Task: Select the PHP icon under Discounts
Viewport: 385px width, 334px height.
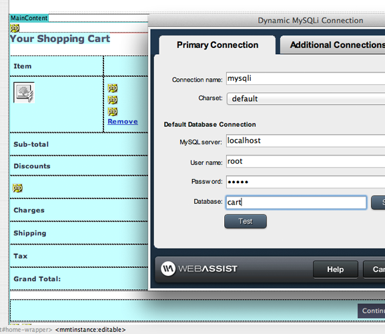Action: (x=17, y=188)
